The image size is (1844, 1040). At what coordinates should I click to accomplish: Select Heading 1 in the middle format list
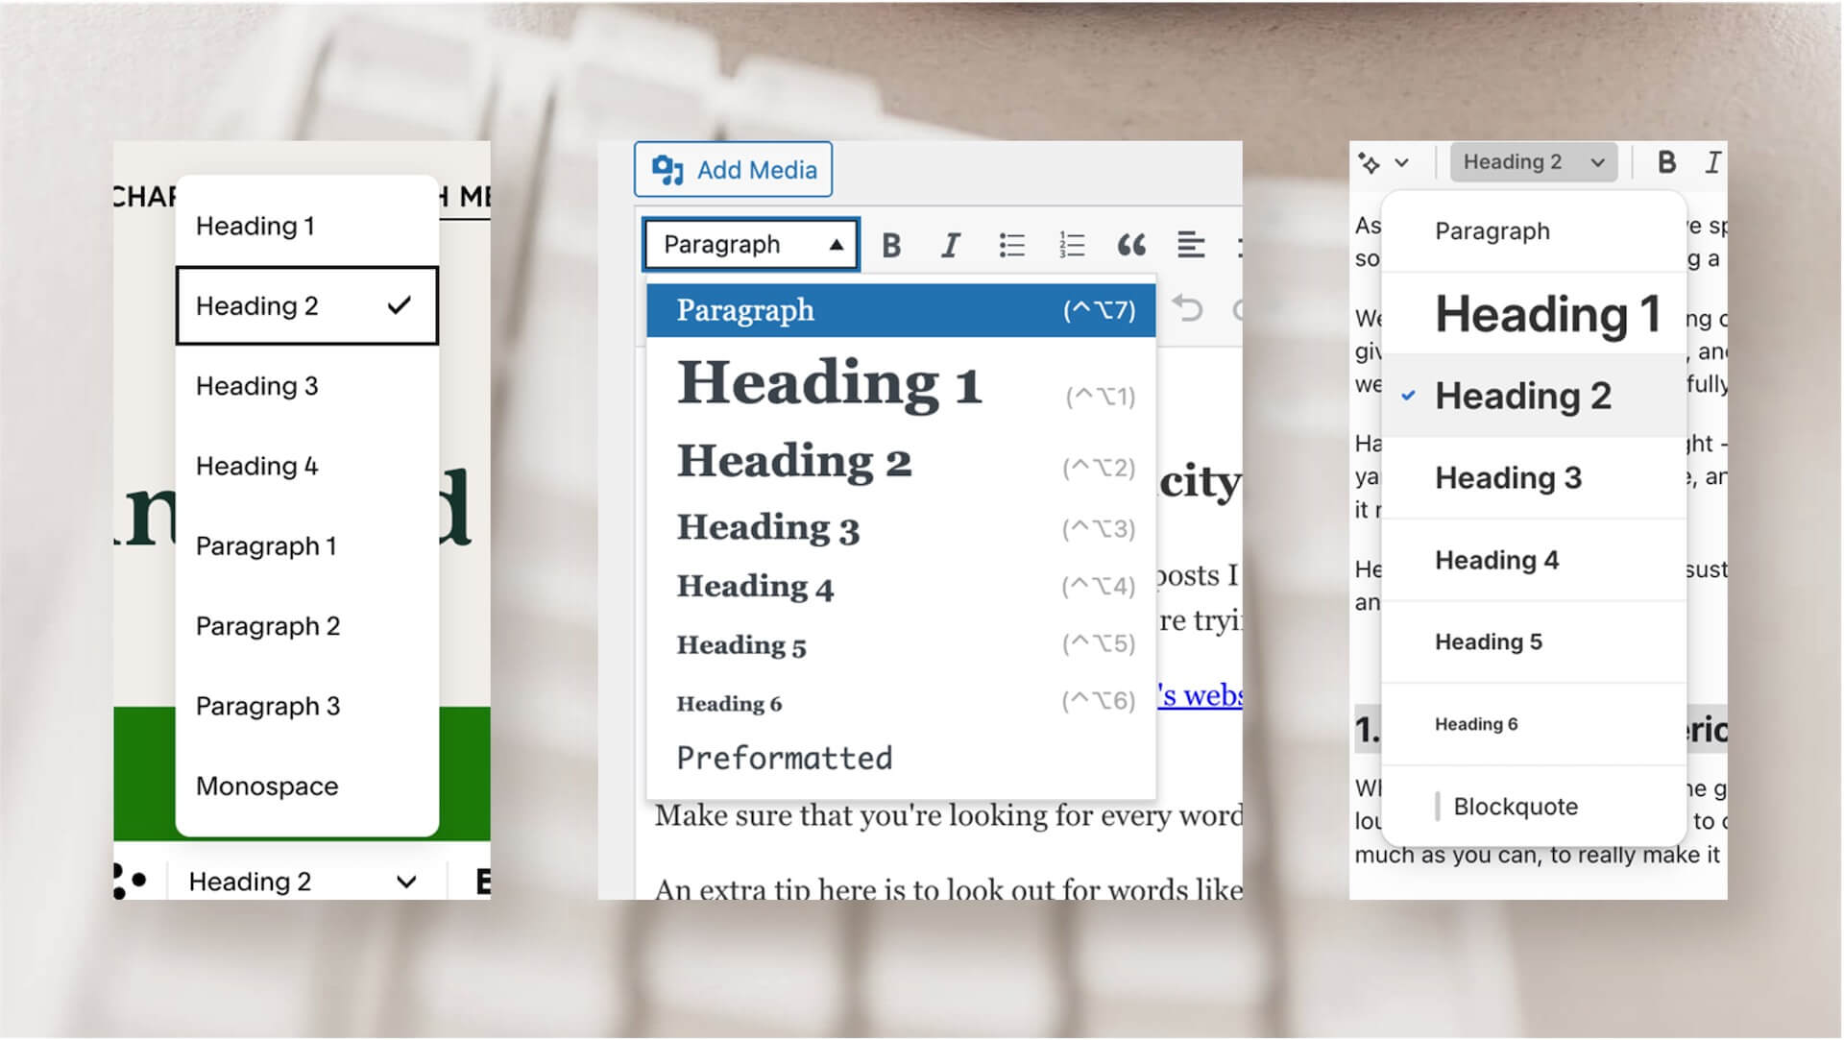tap(830, 383)
